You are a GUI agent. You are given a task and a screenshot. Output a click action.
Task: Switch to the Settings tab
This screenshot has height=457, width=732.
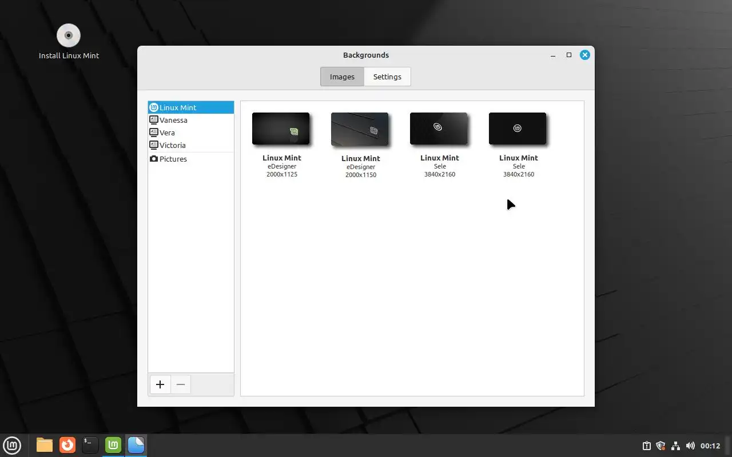387,77
